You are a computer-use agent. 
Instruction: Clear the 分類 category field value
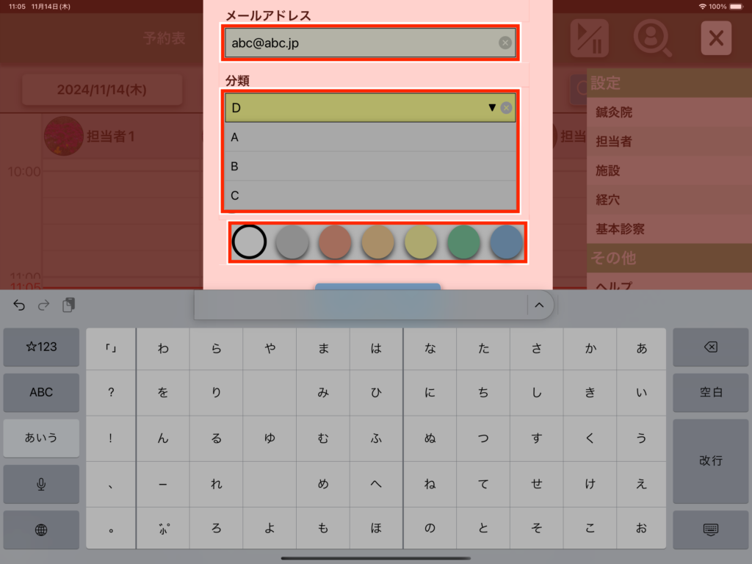[x=506, y=108]
